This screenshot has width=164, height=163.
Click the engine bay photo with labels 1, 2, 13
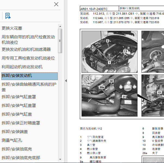(110, 52)
